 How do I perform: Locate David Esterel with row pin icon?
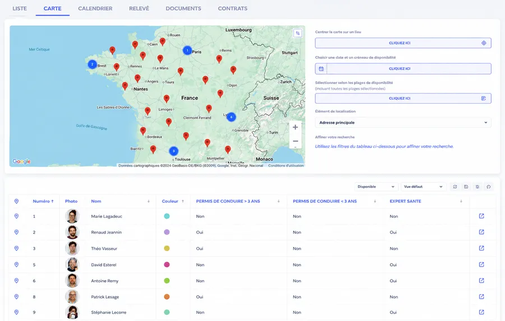(16, 265)
